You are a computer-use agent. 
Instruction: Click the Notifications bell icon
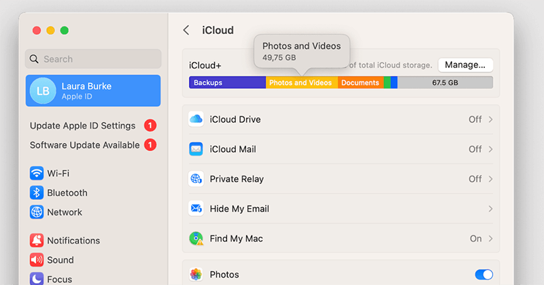point(37,240)
